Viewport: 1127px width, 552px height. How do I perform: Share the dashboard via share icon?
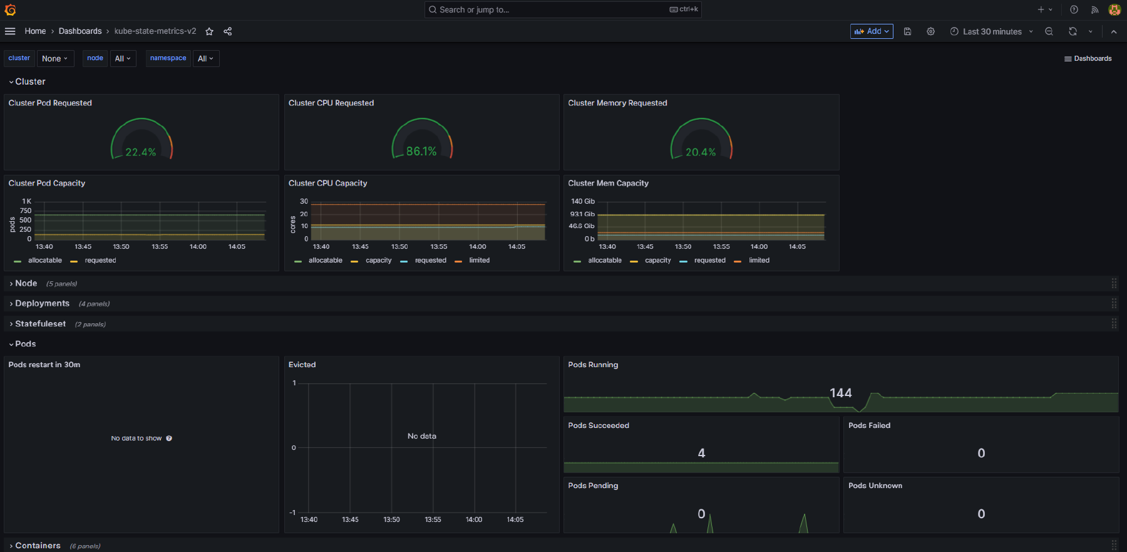tap(228, 31)
